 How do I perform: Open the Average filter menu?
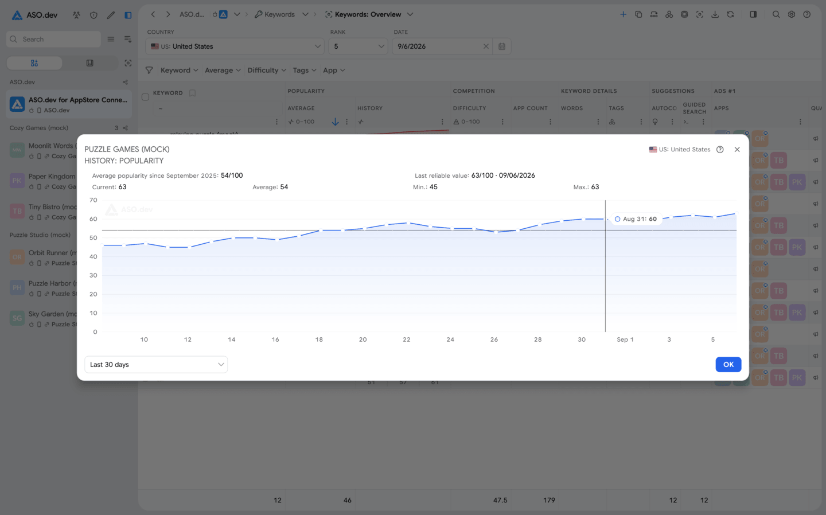(223, 71)
